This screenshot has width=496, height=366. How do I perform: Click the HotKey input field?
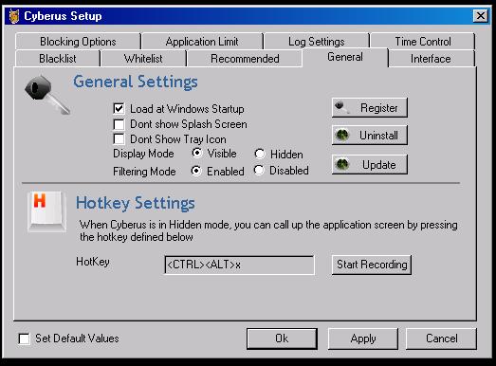[239, 265]
